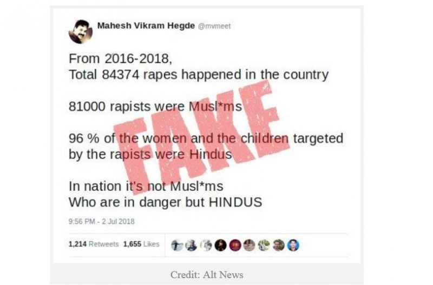Click the pinkish-brown liker avatar

pos(250,245)
